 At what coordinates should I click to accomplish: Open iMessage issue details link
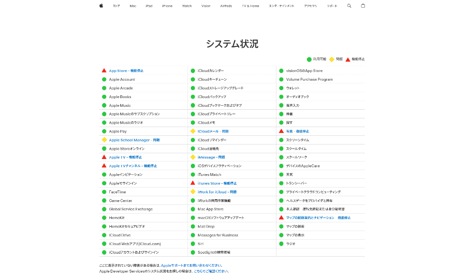coord(211,157)
